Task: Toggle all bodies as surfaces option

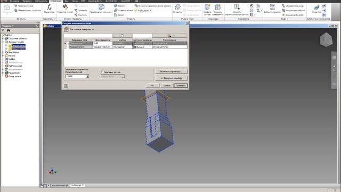Action: 66,29
